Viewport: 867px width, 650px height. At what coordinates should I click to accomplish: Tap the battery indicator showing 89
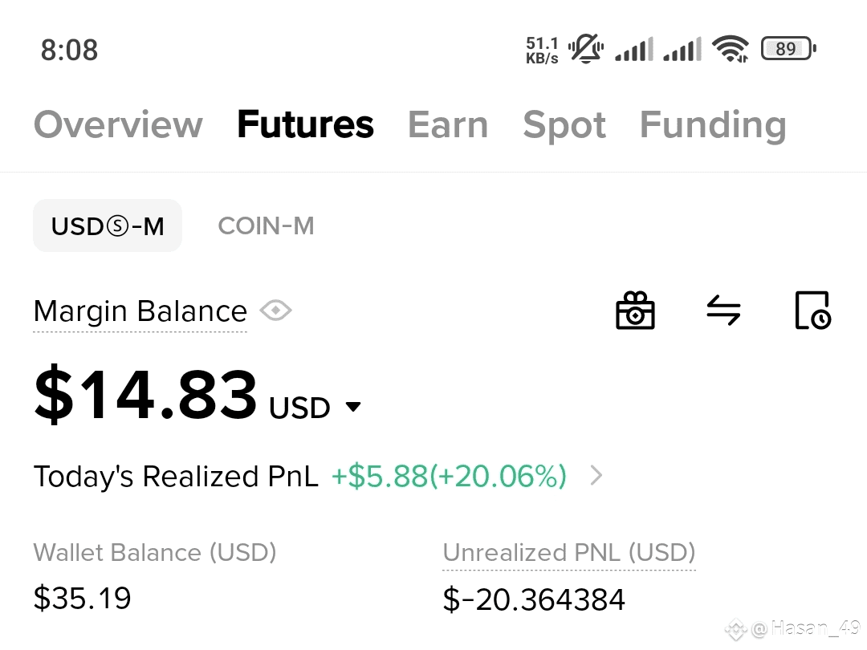point(788,49)
